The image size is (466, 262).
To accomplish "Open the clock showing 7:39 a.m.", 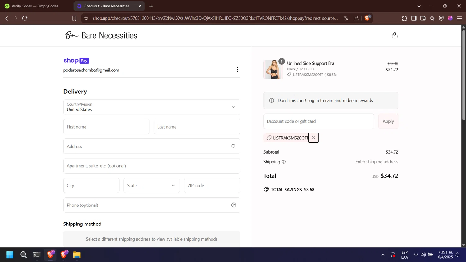I will 445,255.
